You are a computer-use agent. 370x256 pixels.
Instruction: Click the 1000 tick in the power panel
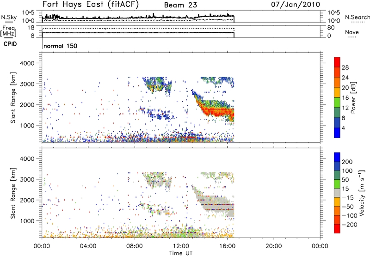pyautogui.click(x=27, y=125)
